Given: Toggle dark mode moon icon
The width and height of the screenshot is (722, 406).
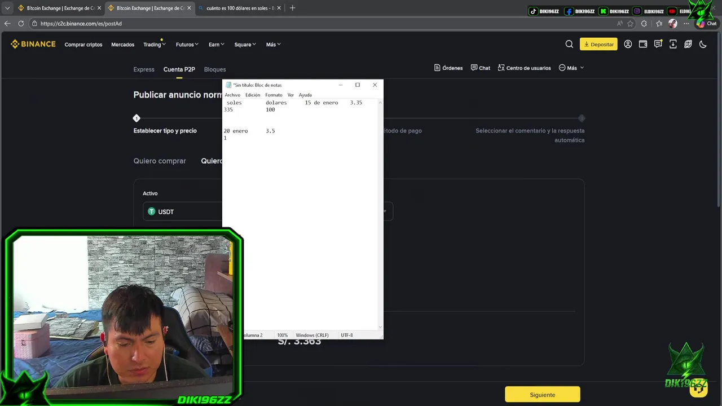Looking at the screenshot, I should coord(703,44).
